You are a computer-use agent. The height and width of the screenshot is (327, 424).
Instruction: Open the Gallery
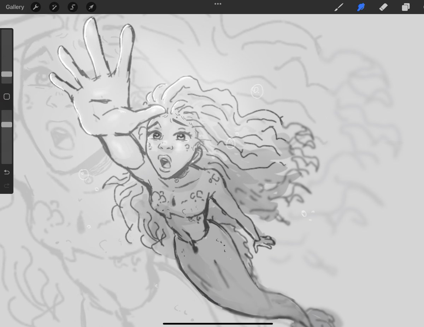coord(15,7)
